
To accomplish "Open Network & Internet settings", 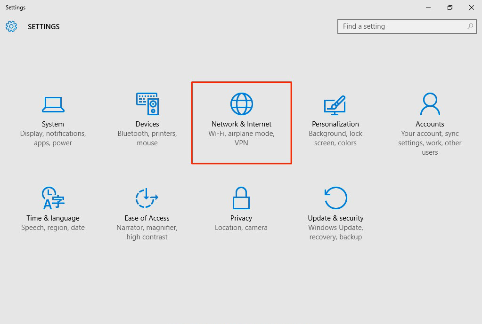I will tap(241, 104).
